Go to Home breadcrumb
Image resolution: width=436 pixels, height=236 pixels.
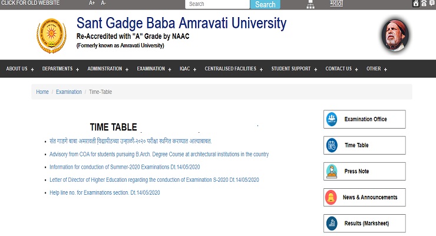[42, 92]
